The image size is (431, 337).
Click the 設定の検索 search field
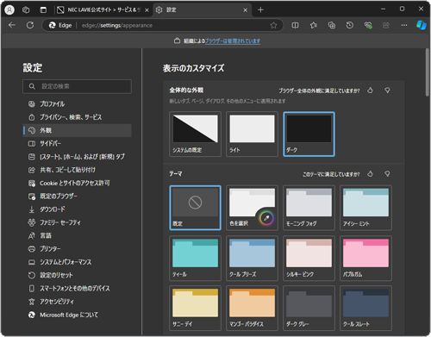pyautogui.click(x=77, y=86)
